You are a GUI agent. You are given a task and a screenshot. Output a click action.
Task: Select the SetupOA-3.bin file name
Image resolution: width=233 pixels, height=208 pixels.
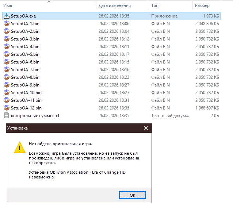[25, 39]
